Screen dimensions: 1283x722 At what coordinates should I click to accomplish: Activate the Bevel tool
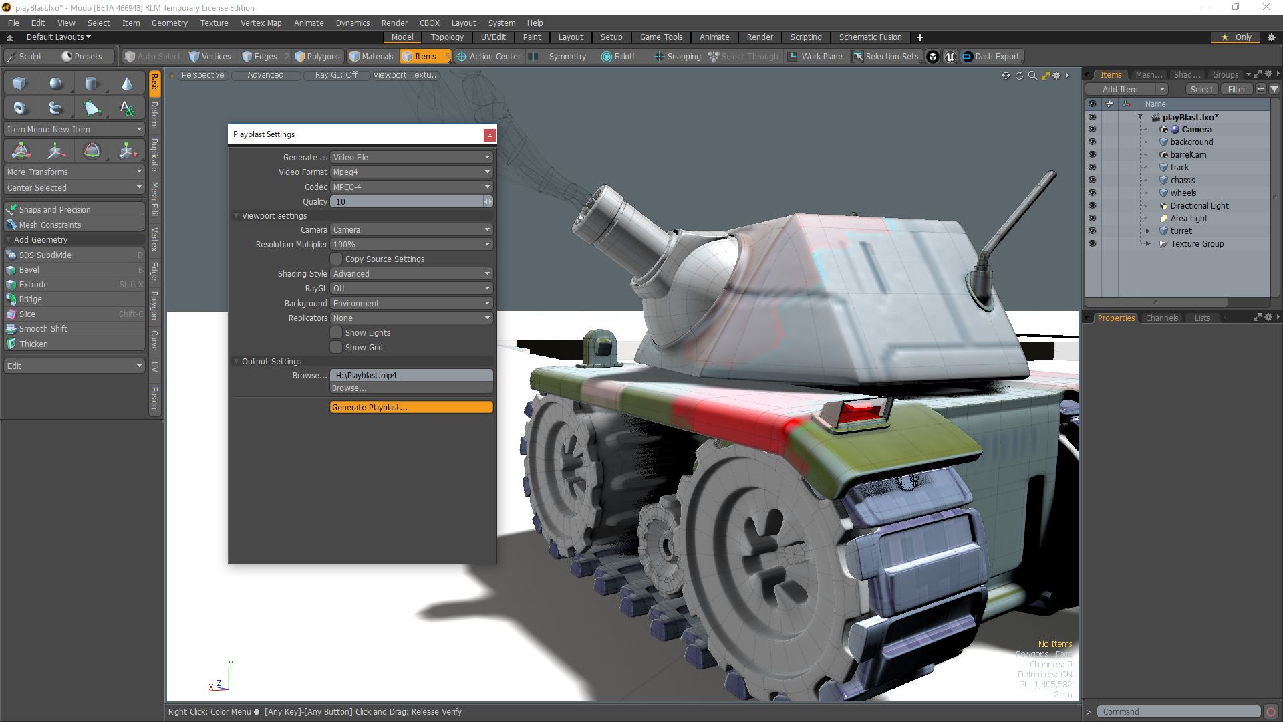(29, 270)
